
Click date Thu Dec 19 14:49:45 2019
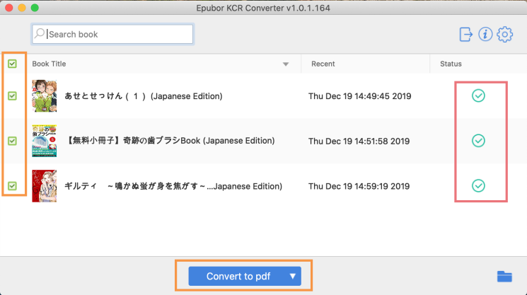coord(359,96)
